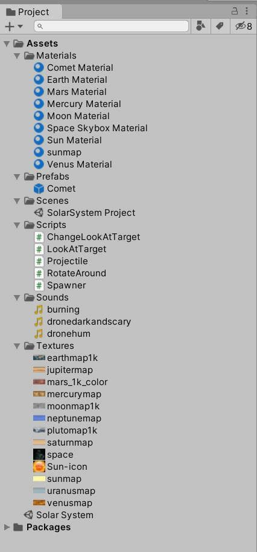Select the Solar System scene asset
This screenshot has width=257, height=552.
pos(59,515)
